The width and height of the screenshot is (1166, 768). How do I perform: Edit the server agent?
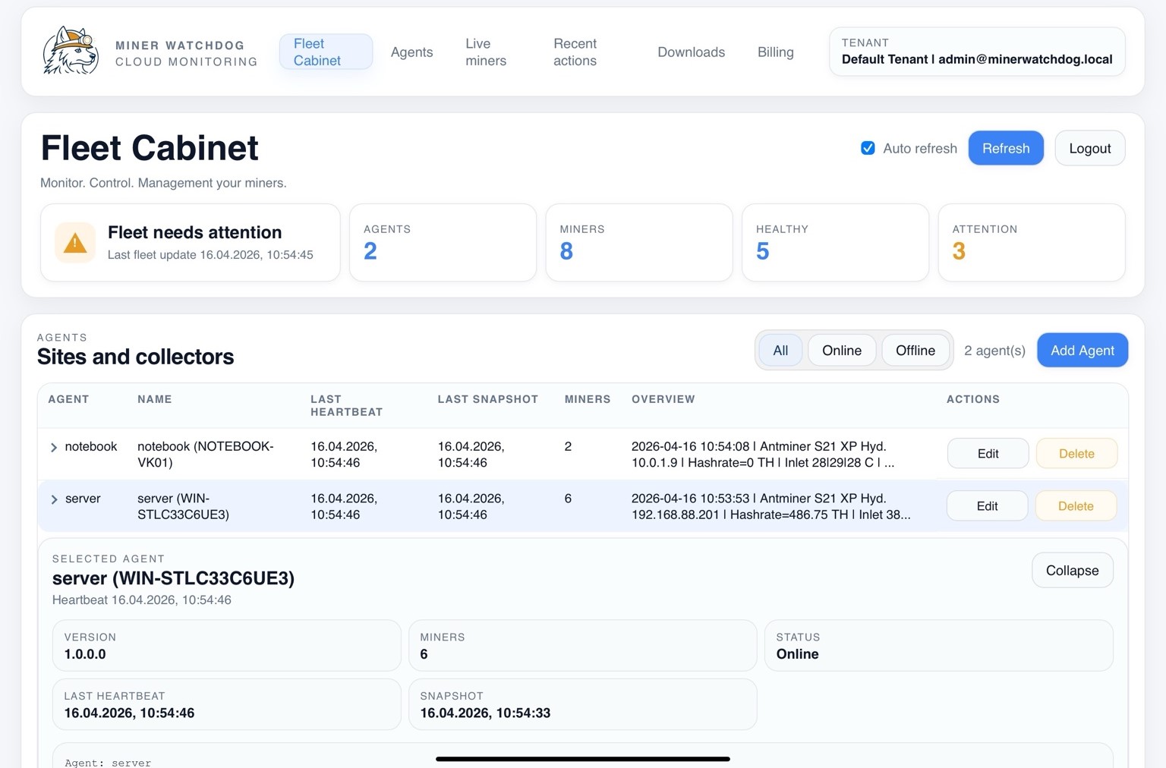987,505
